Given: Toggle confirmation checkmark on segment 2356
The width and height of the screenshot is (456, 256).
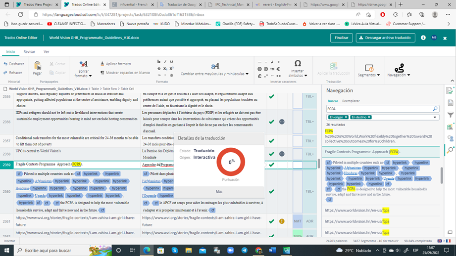Looking at the screenshot, I should (272, 122).
